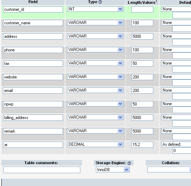Select the website field name box

(33, 77)
